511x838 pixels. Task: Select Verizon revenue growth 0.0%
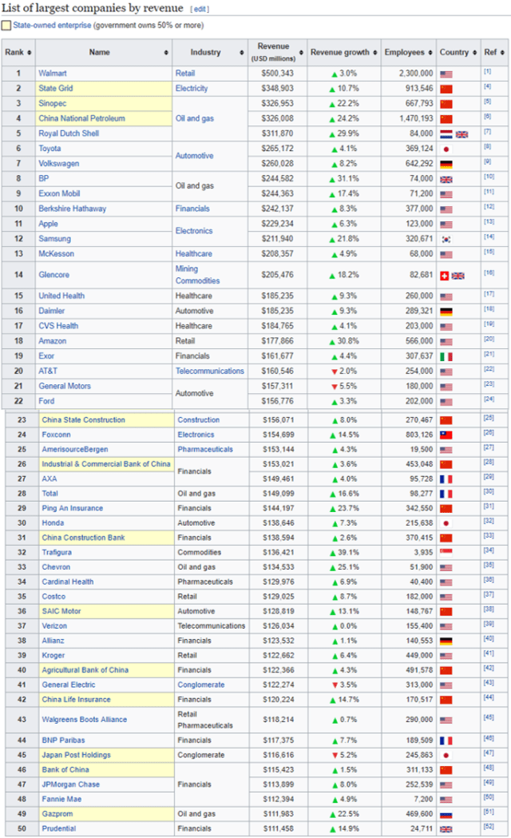[x=349, y=626]
